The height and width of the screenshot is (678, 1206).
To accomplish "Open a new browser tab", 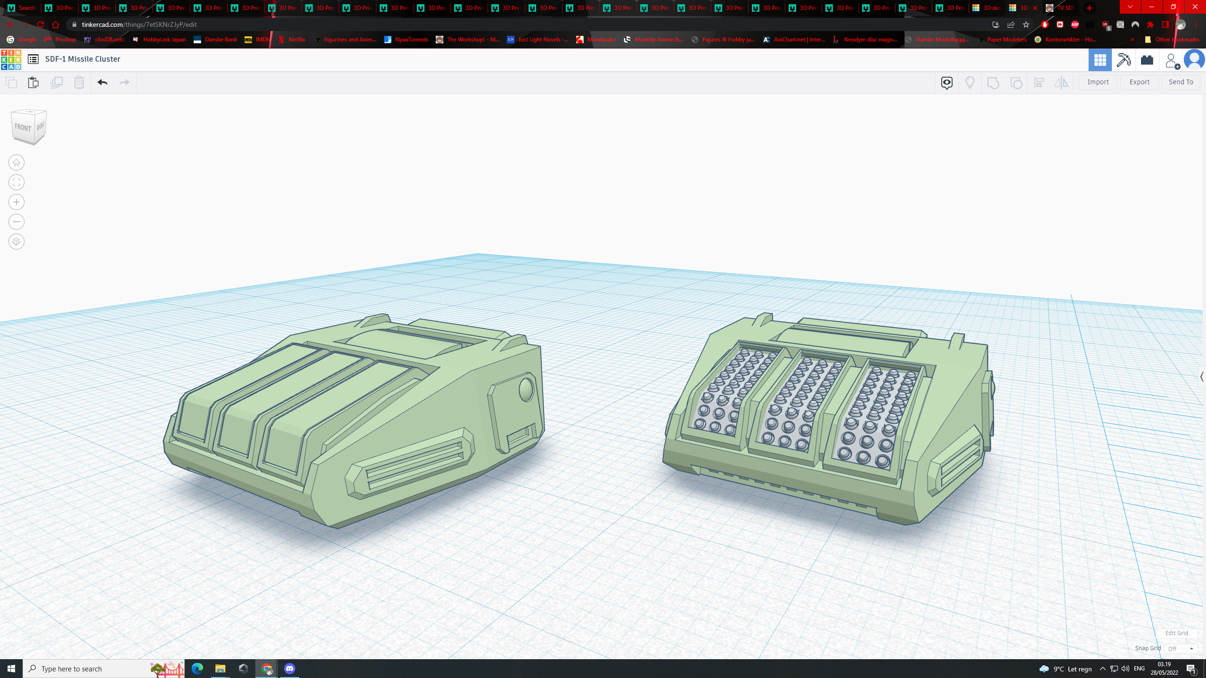I will coord(1090,8).
